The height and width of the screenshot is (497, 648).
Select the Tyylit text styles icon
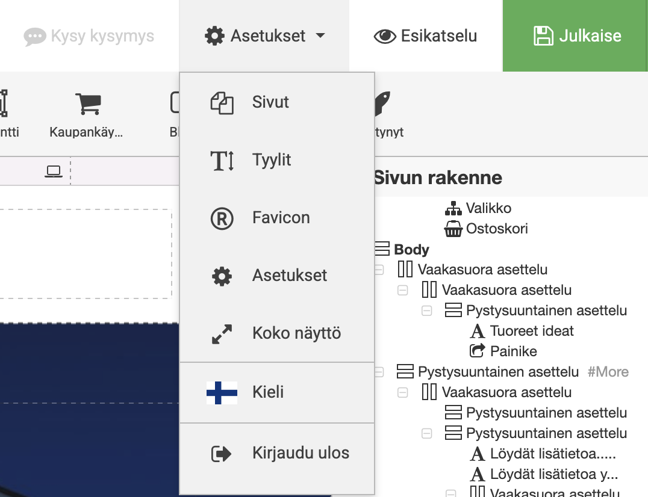[222, 161]
